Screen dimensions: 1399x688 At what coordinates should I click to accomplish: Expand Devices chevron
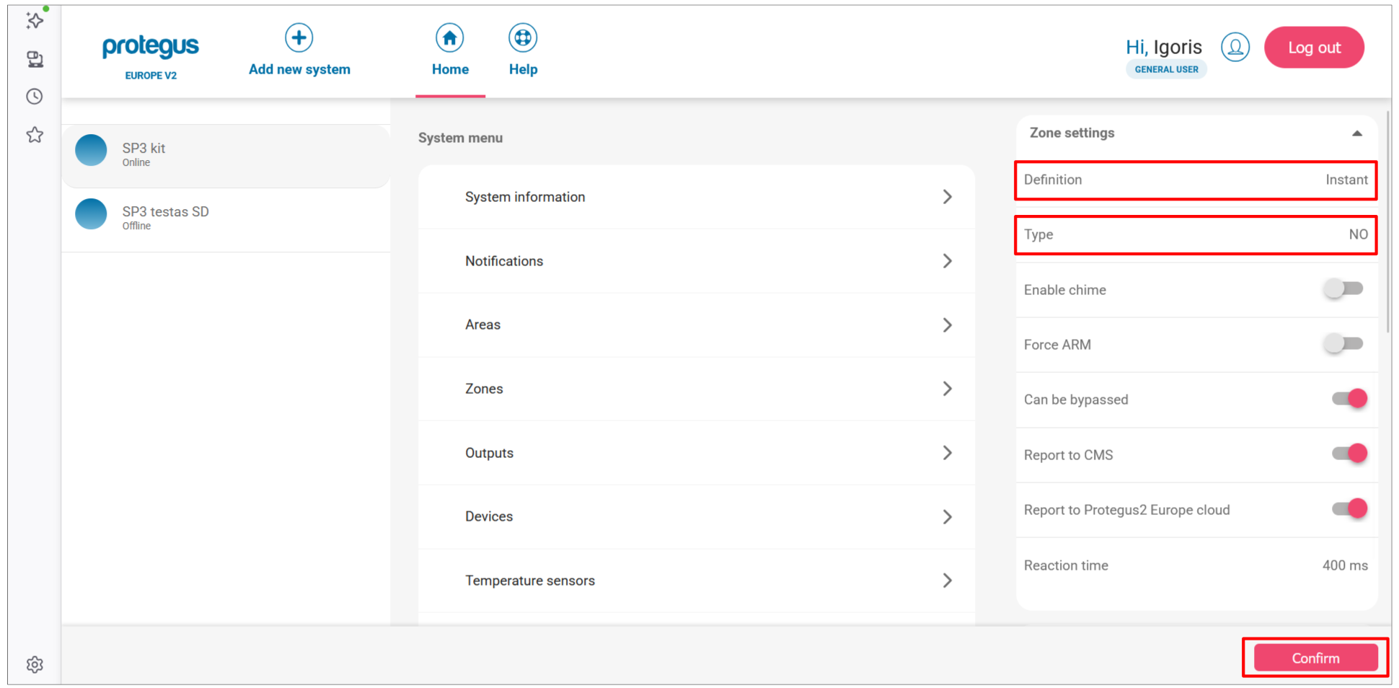tap(948, 517)
